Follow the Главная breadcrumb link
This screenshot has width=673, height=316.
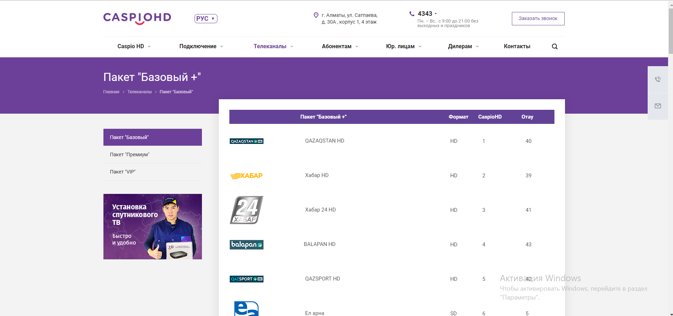111,92
